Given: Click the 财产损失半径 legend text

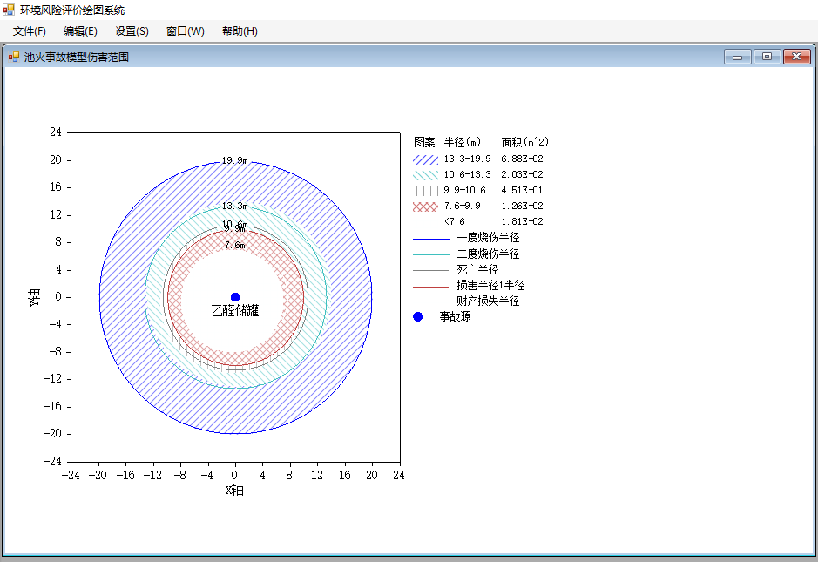Looking at the screenshot, I should [489, 301].
